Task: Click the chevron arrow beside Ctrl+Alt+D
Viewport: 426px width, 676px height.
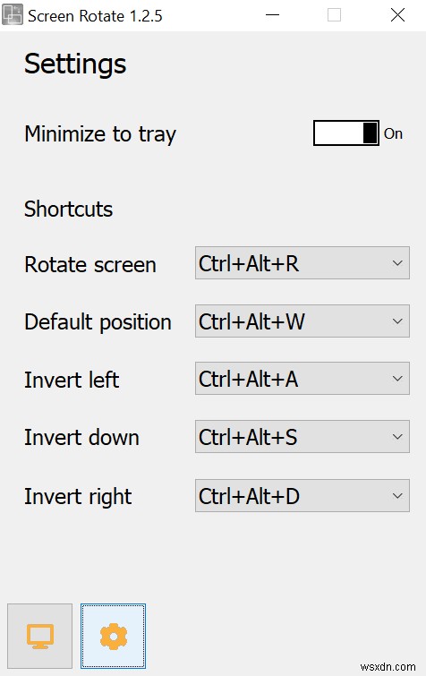Action: 397,496
